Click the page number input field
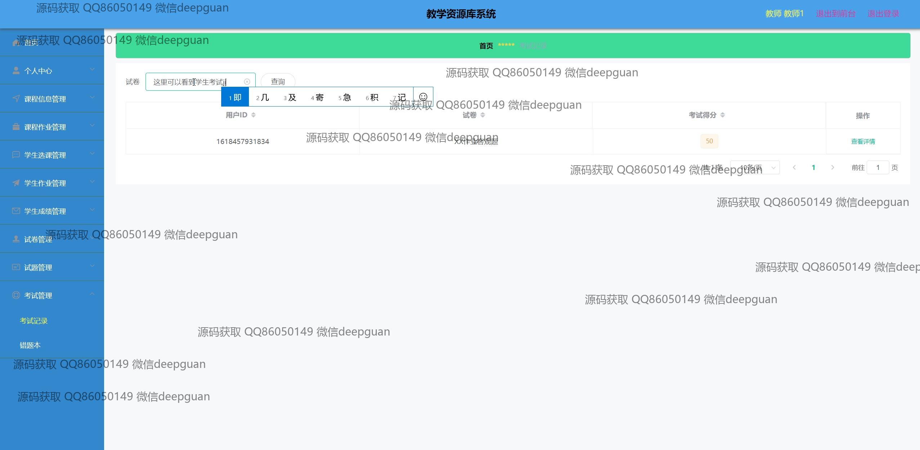This screenshot has width=920, height=450. (x=878, y=167)
